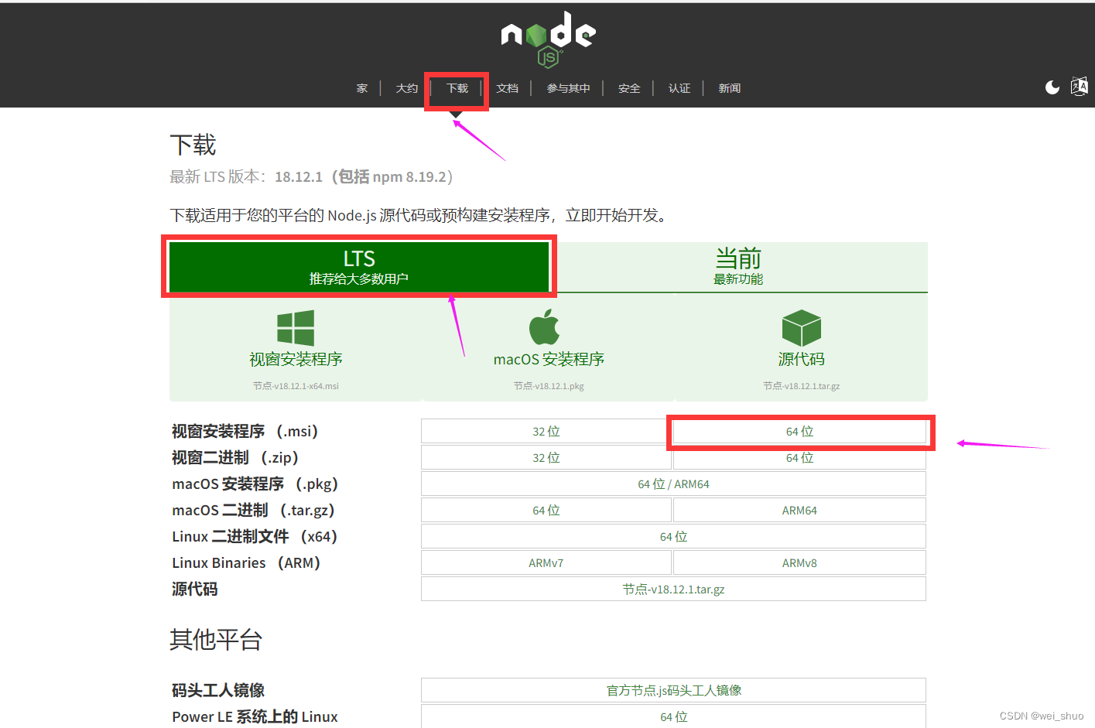This screenshot has width=1095, height=728.
Task: Click the macOS 安装程序 download link
Action: [549, 359]
